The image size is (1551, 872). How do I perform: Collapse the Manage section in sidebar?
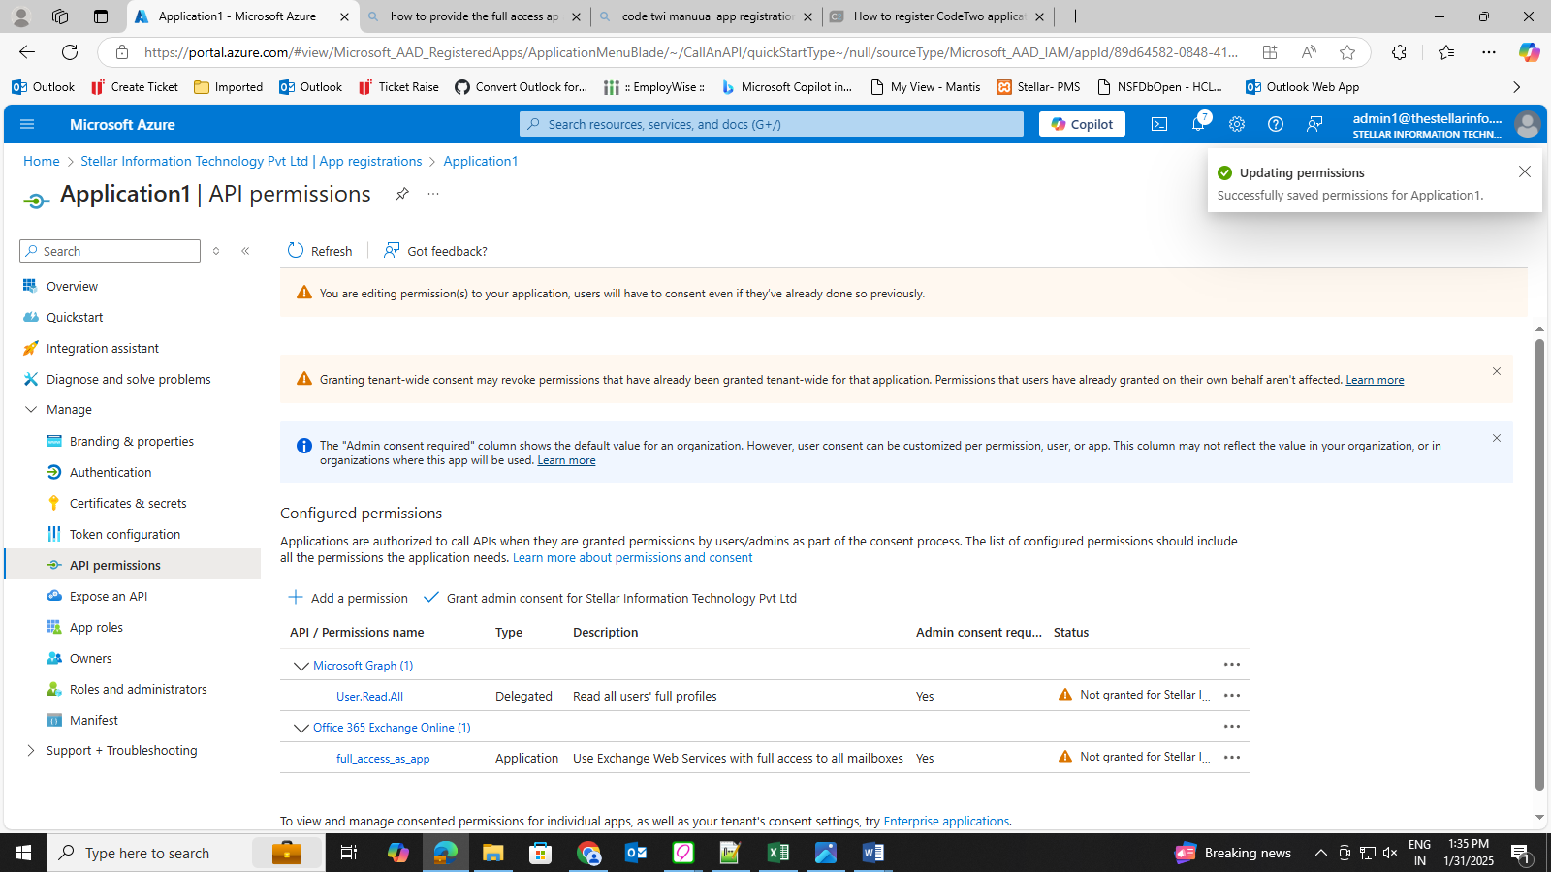pos(30,410)
